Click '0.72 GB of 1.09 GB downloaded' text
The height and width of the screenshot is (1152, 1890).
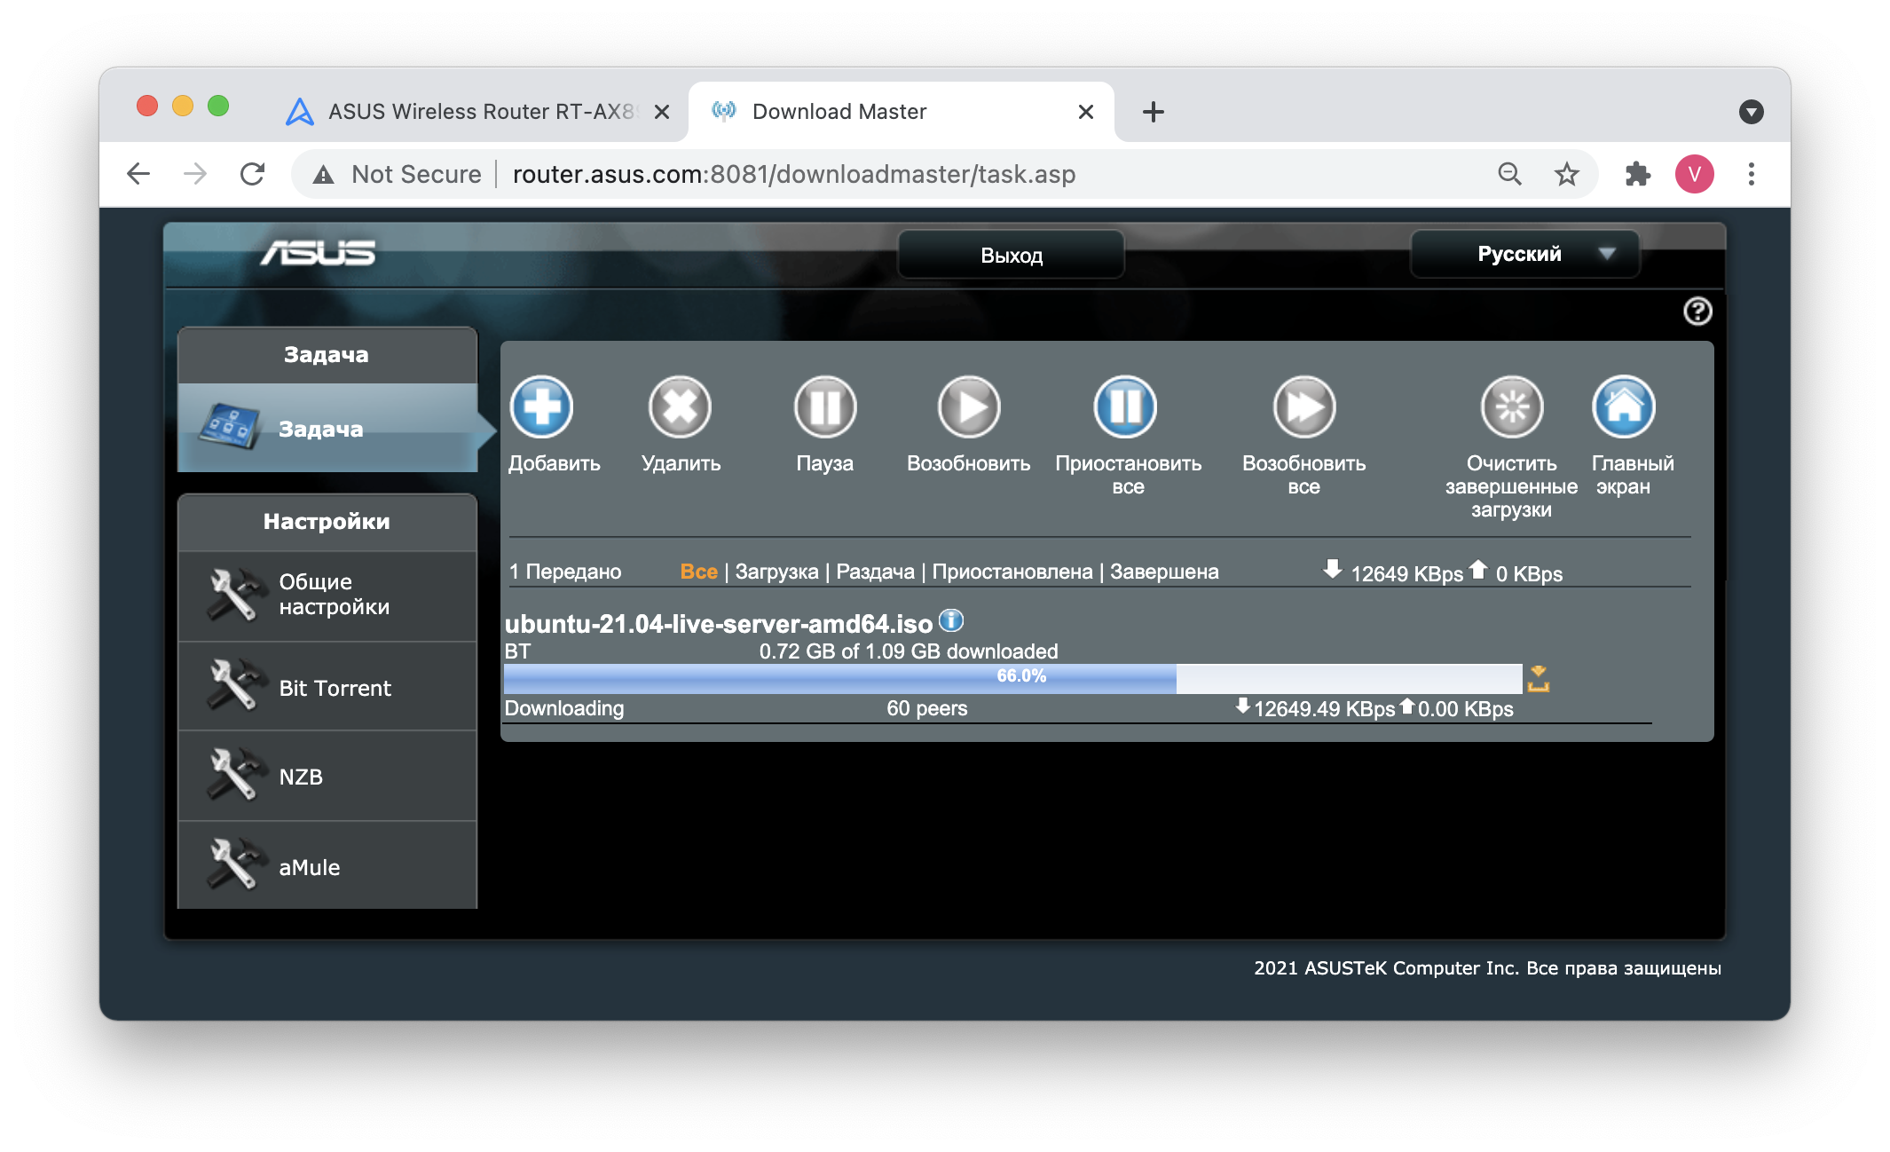909,651
